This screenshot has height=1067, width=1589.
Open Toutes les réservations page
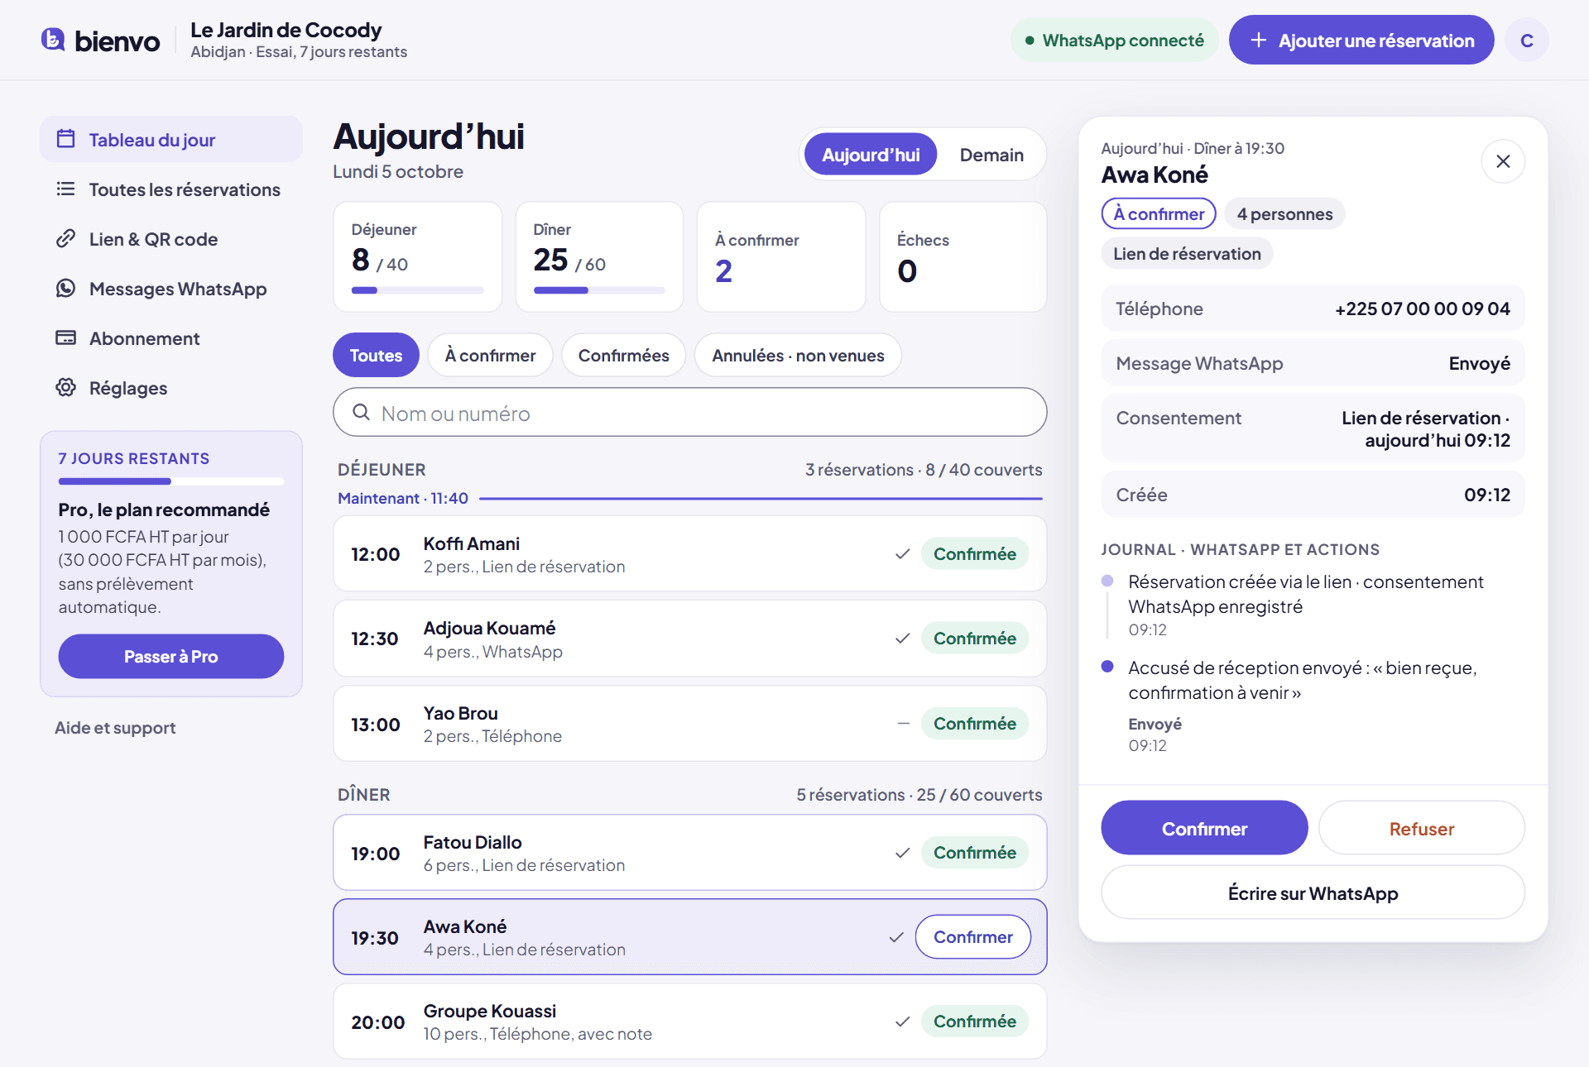click(171, 189)
